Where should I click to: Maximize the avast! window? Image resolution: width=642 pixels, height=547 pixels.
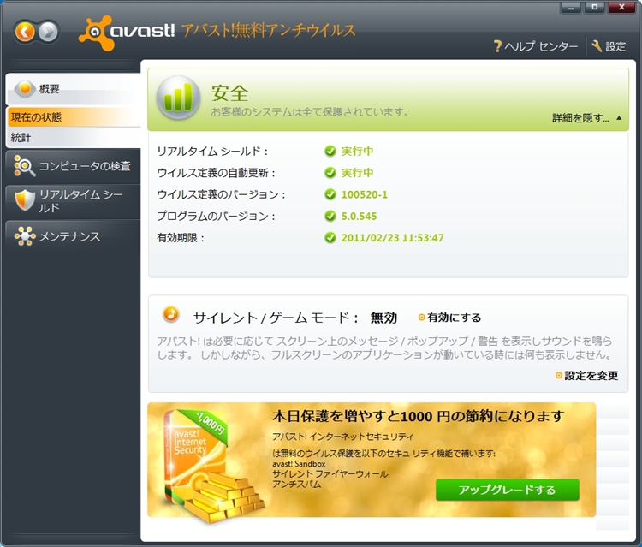(x=595, y=8)
